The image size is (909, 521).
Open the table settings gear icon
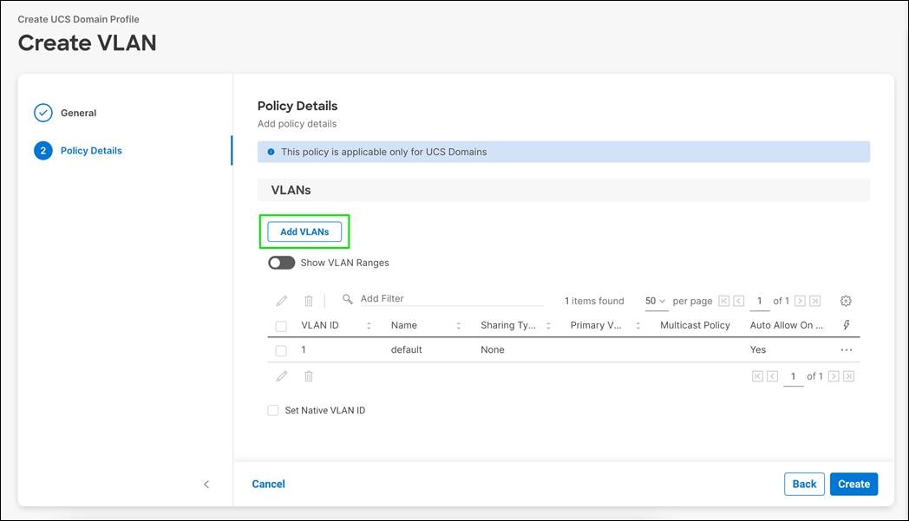pos(846,300)
